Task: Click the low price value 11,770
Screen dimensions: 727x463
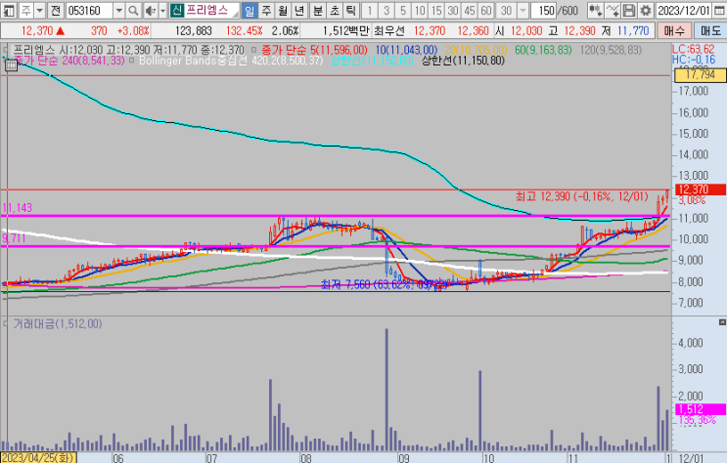Action: pyautogui.click(x=633, y=31)
